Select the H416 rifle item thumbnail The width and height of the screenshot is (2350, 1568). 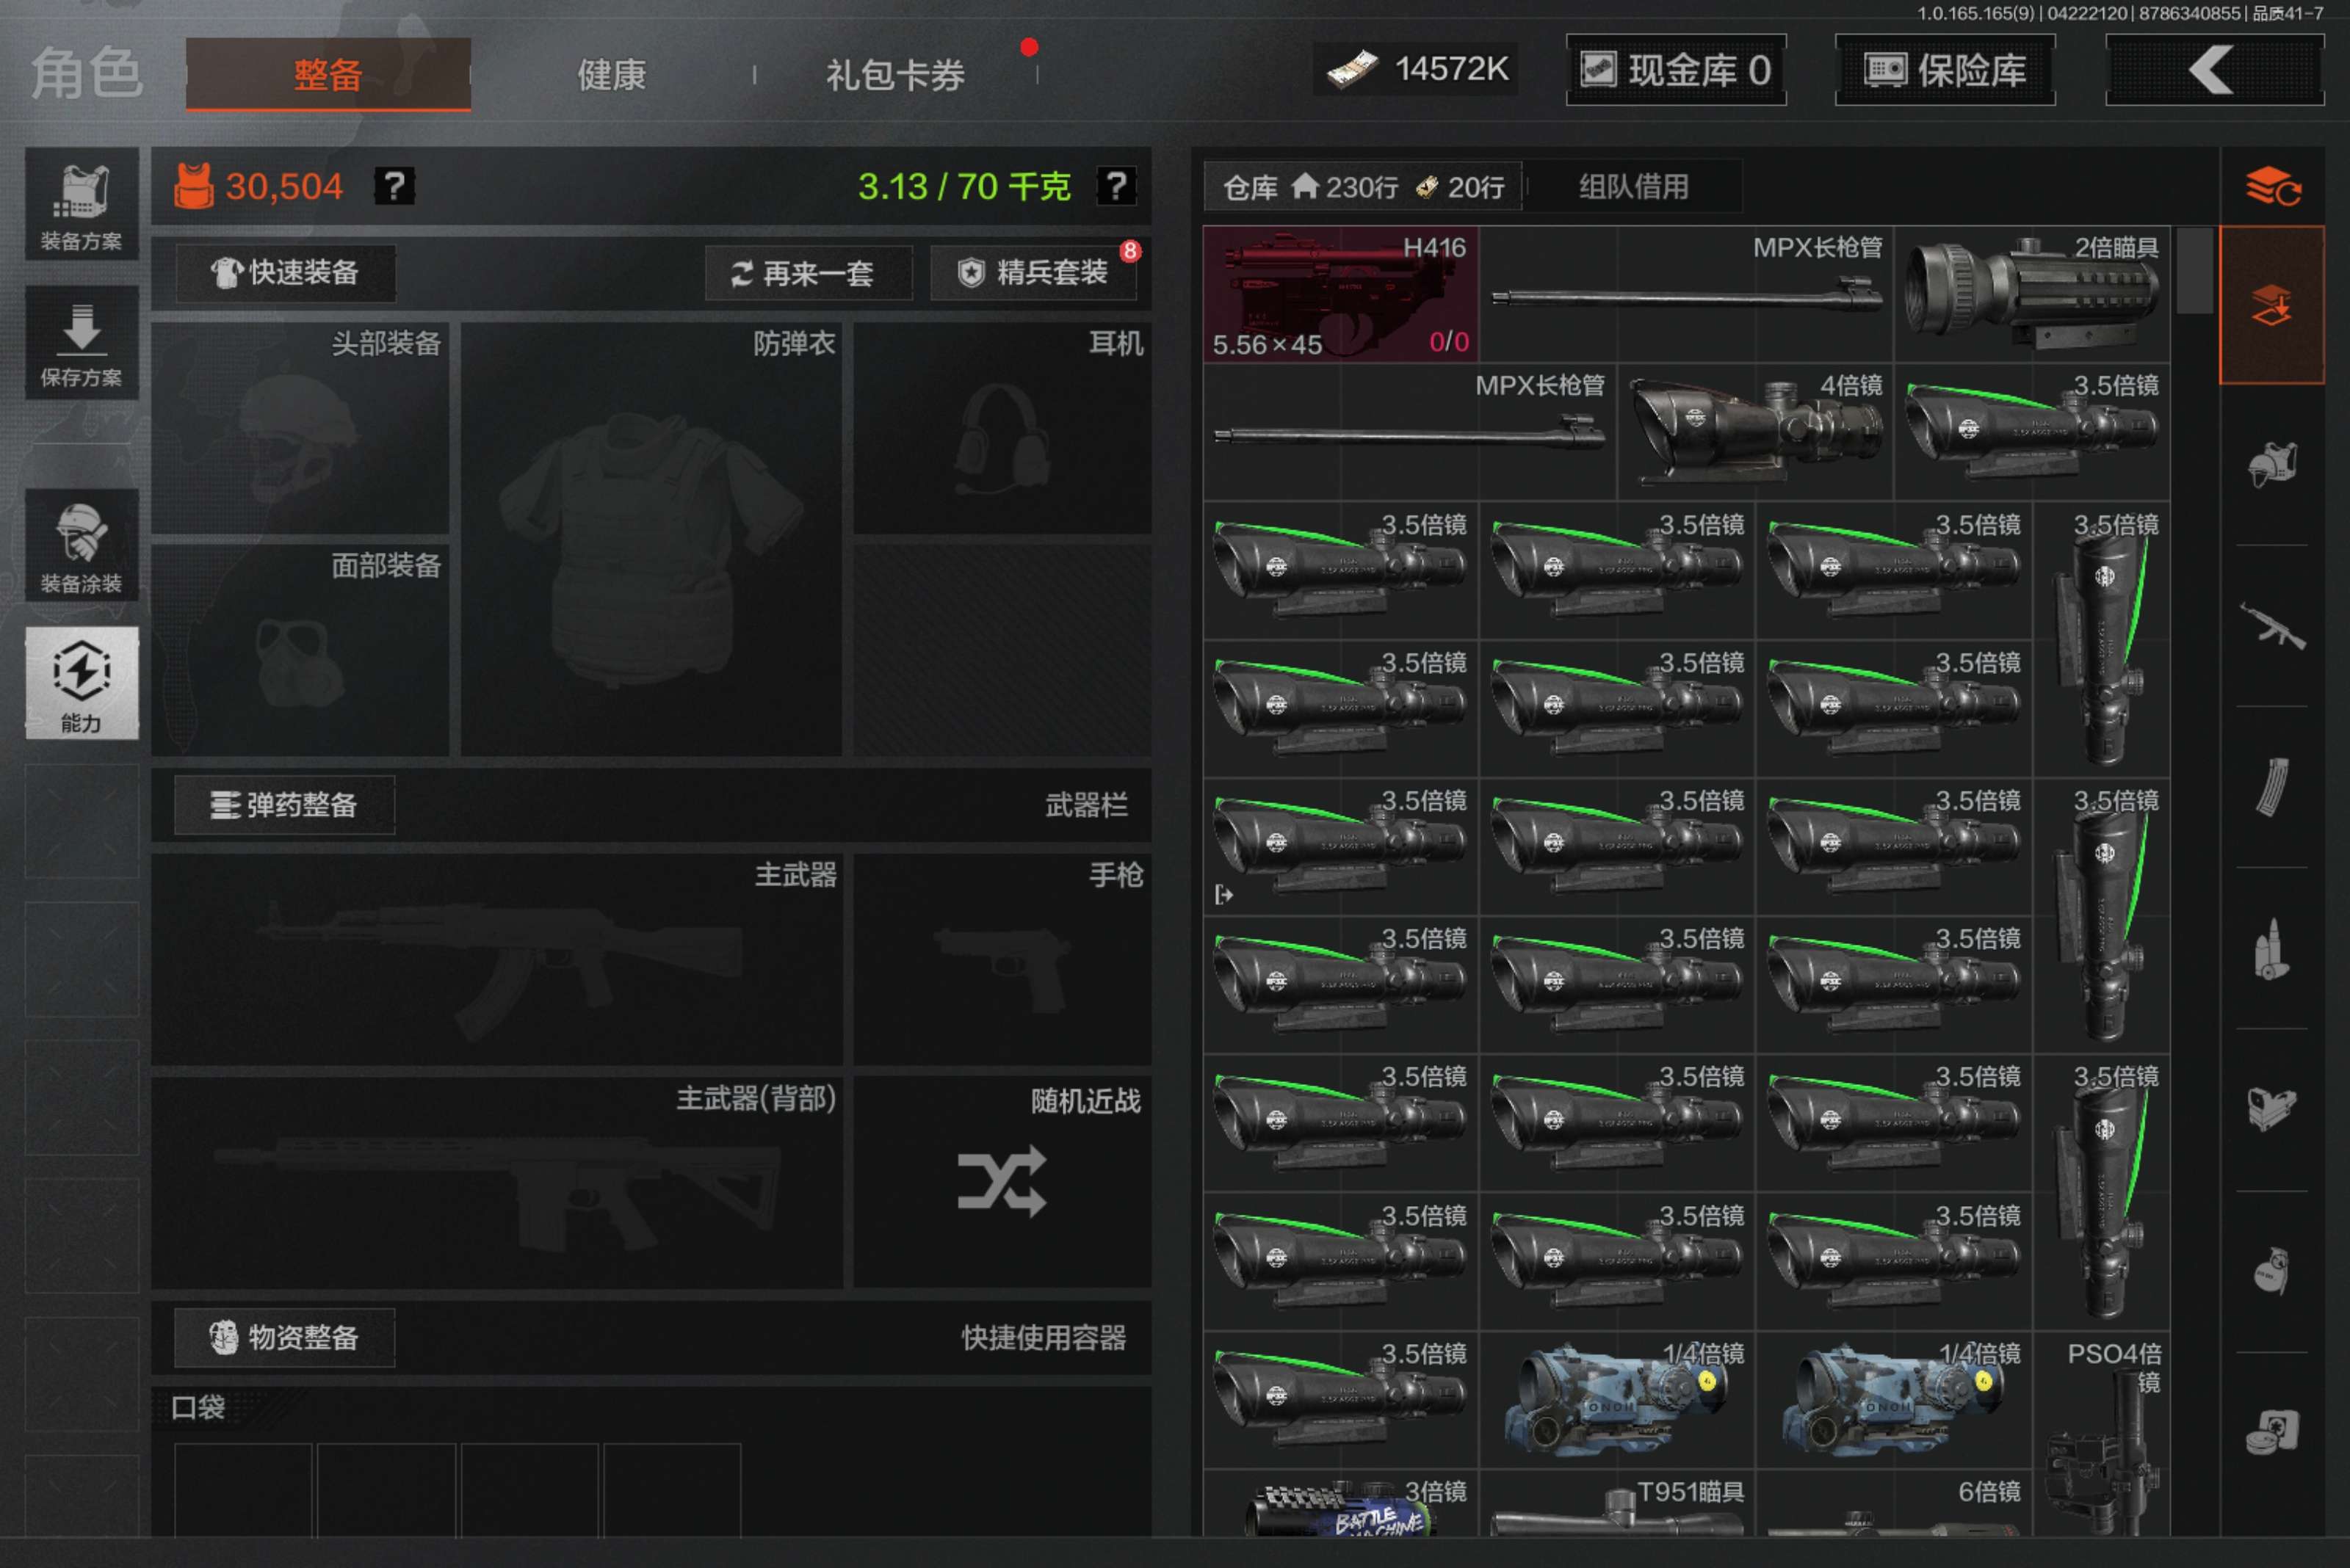(x=1339, y=294)
